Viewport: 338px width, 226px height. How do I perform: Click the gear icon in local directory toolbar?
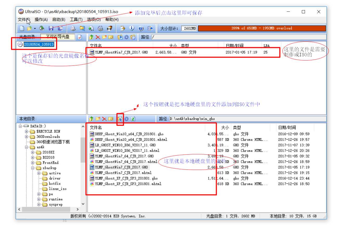tap(126, 119)
